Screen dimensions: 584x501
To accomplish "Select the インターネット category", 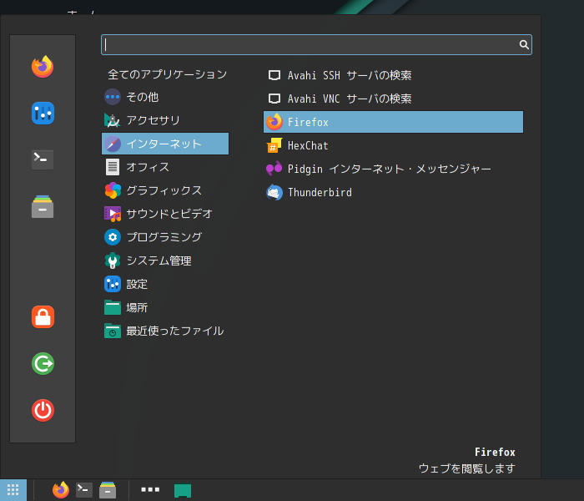I will pyautogui.click(x=165, y=144).
